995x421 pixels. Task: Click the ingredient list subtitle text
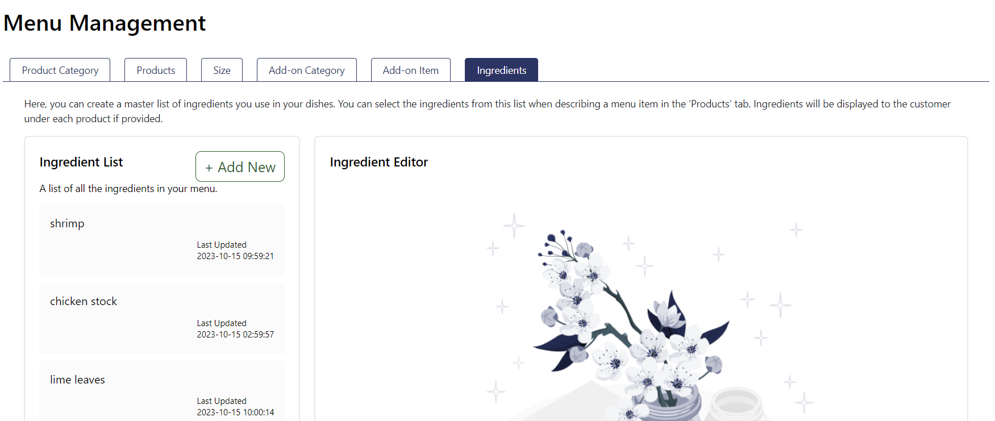point(128,189)
